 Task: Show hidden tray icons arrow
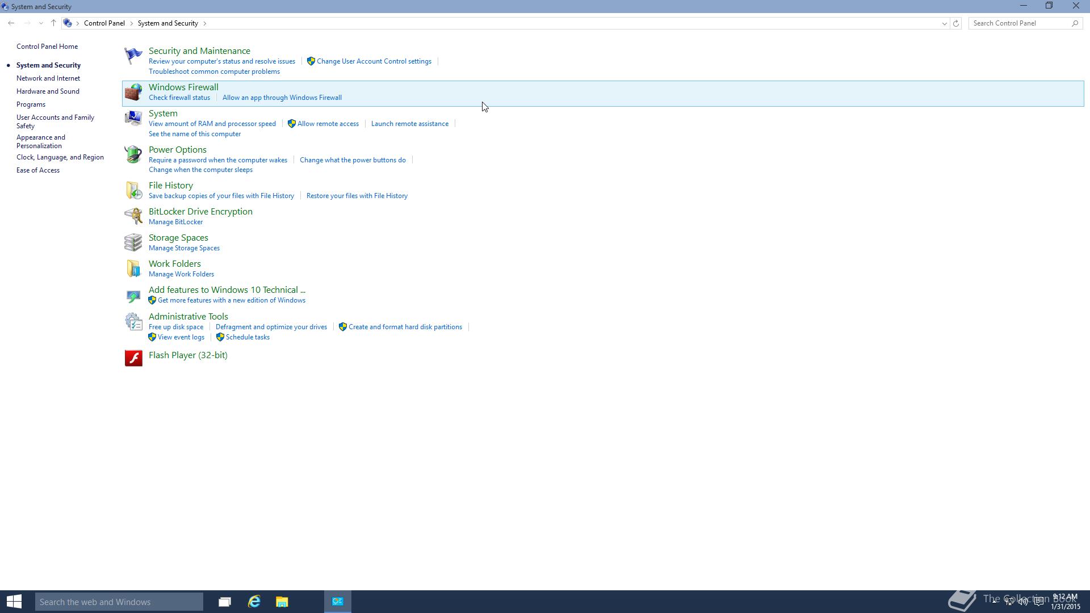pos(995,602)
